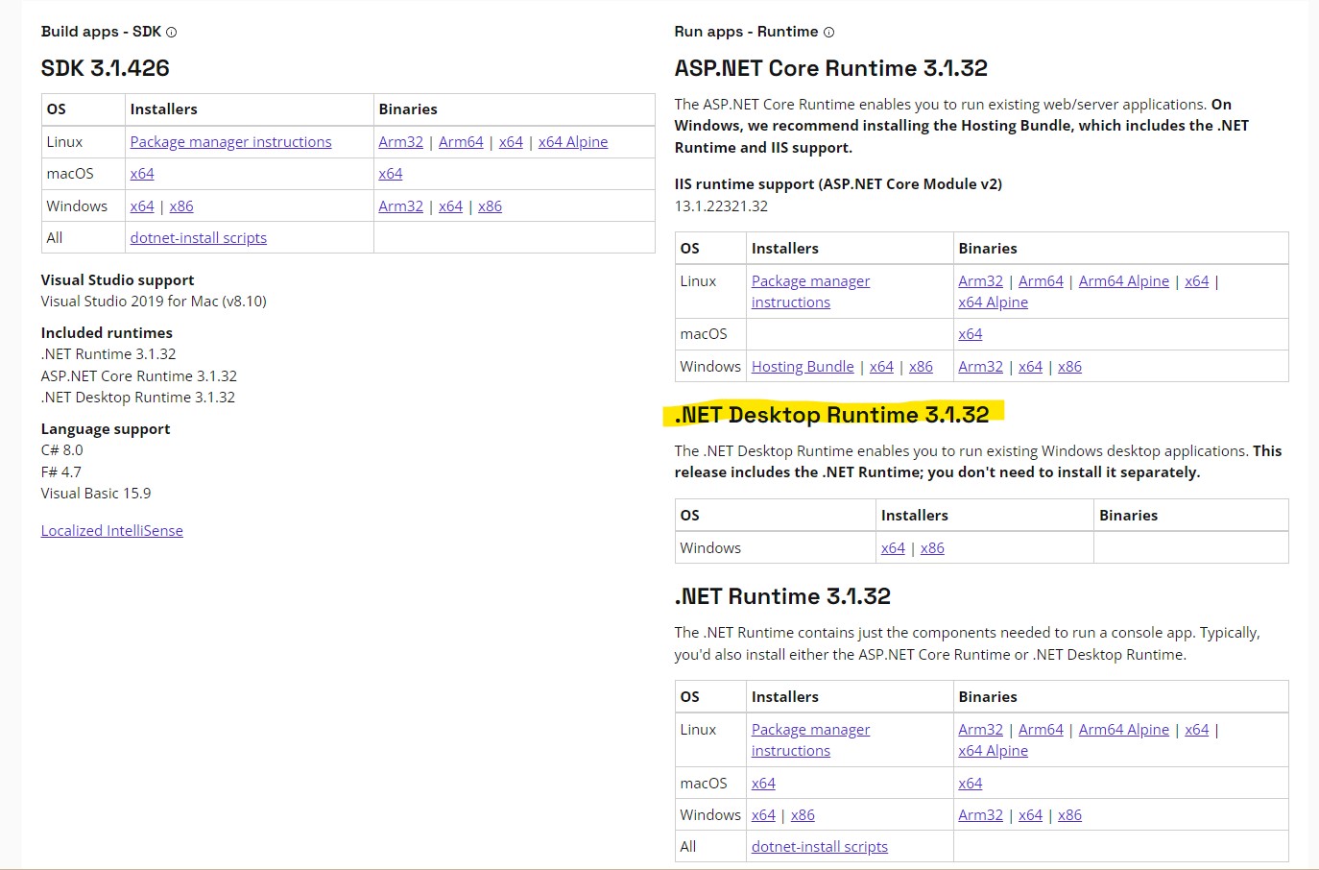
Task: Download .NET Runtime Windows Arm32 binary
Action: tap(980, 815)
